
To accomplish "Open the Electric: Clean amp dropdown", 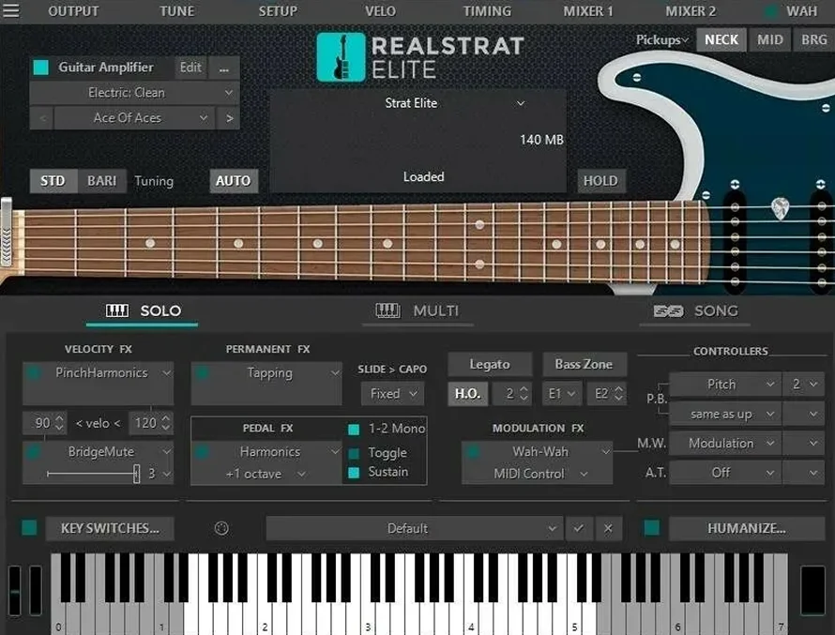I will [135, 93].
